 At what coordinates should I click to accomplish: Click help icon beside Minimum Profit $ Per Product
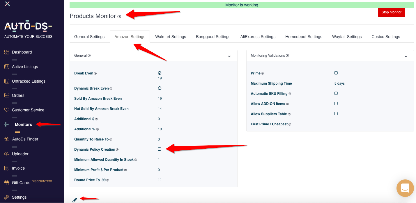125,170
